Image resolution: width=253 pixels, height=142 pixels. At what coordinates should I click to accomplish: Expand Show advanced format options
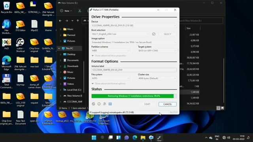(x=108, y=84)
